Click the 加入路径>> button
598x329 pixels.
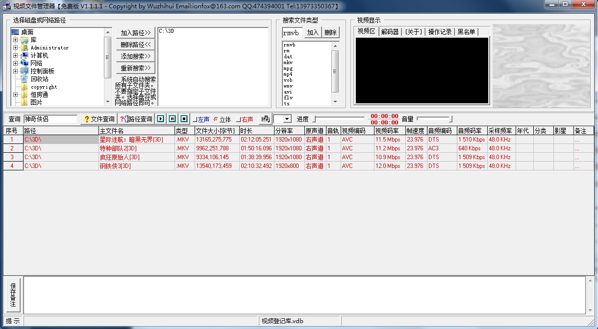coord(135,33)
